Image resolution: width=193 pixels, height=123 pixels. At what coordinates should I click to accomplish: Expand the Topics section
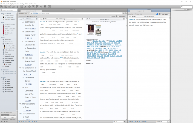[x=87, y=61]
